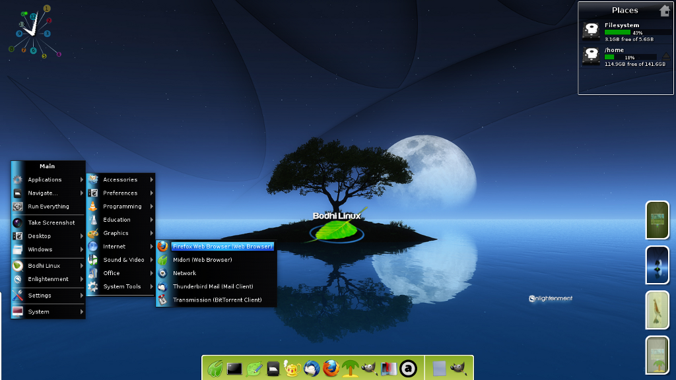Open the Terminal icon in the dock
Screen dimensions: 676x380
coord(234,369)
